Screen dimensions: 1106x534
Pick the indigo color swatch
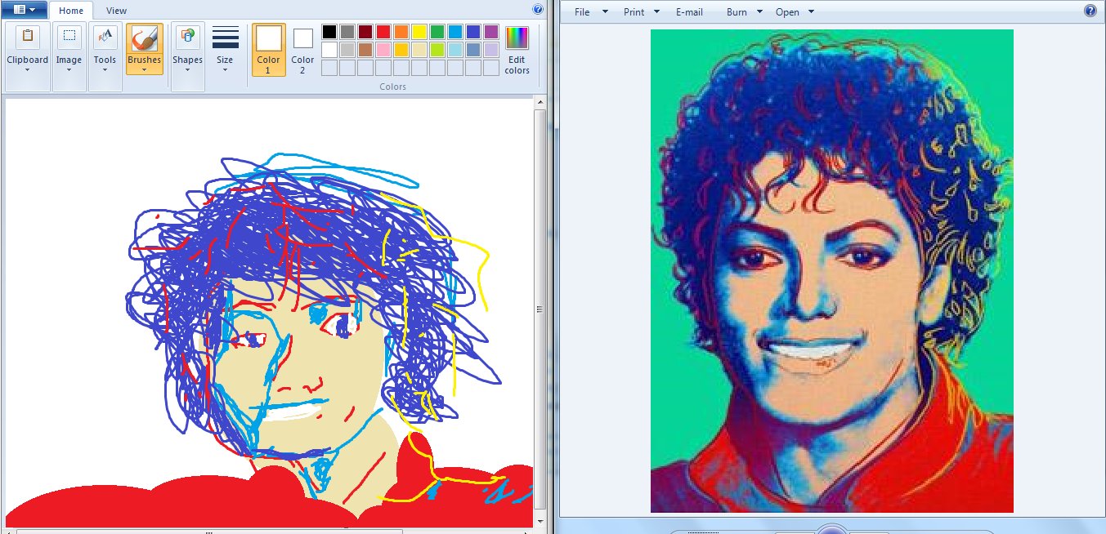coord(472,32)
